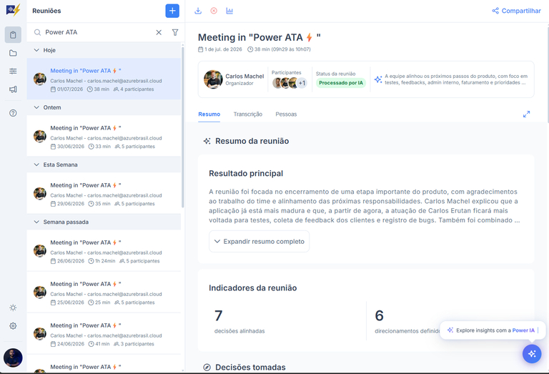Select the 01/07/2026 Power ATA meeting

(x=104, y=79)
